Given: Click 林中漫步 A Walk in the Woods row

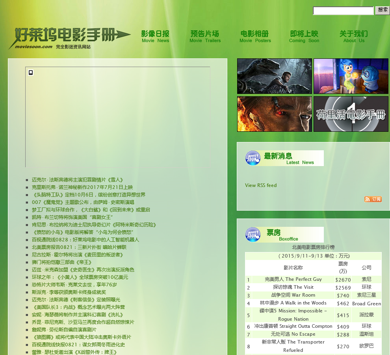Looking at the screenshot, I should click(314, 303).
